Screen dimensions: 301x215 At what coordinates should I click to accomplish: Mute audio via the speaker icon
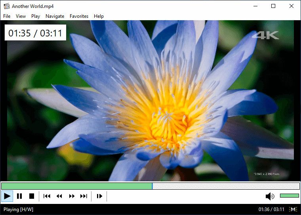tap(270, 196)
